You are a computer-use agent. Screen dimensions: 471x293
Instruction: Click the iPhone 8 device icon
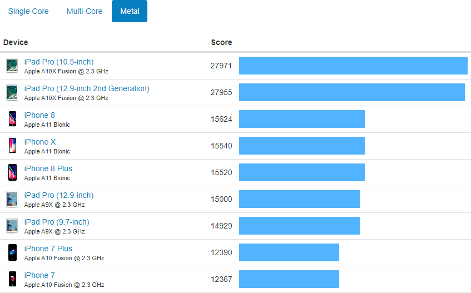[12, 119]
